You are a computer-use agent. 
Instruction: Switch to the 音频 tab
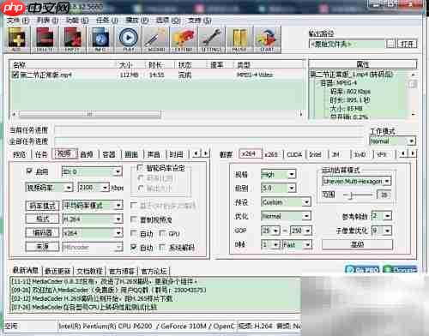pos(87,154)
